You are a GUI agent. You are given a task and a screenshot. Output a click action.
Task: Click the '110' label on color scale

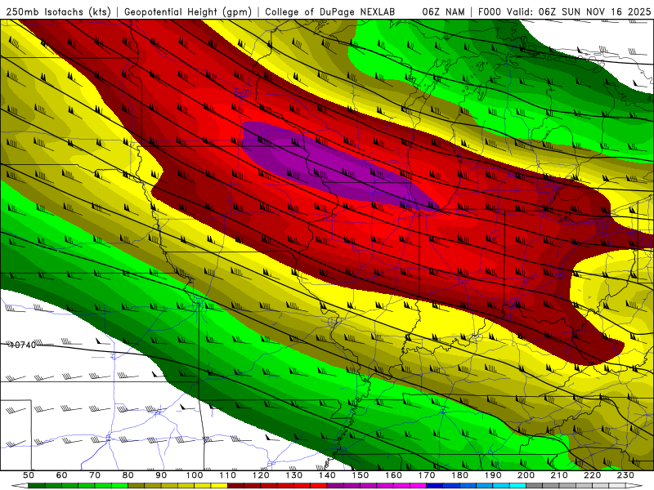(x=227, y=475)
